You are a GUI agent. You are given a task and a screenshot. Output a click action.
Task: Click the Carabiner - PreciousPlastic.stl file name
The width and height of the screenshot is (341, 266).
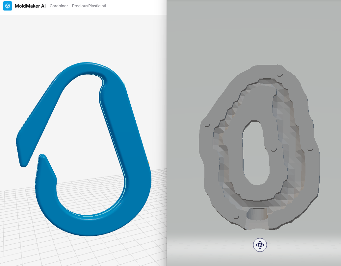(78, 6)
